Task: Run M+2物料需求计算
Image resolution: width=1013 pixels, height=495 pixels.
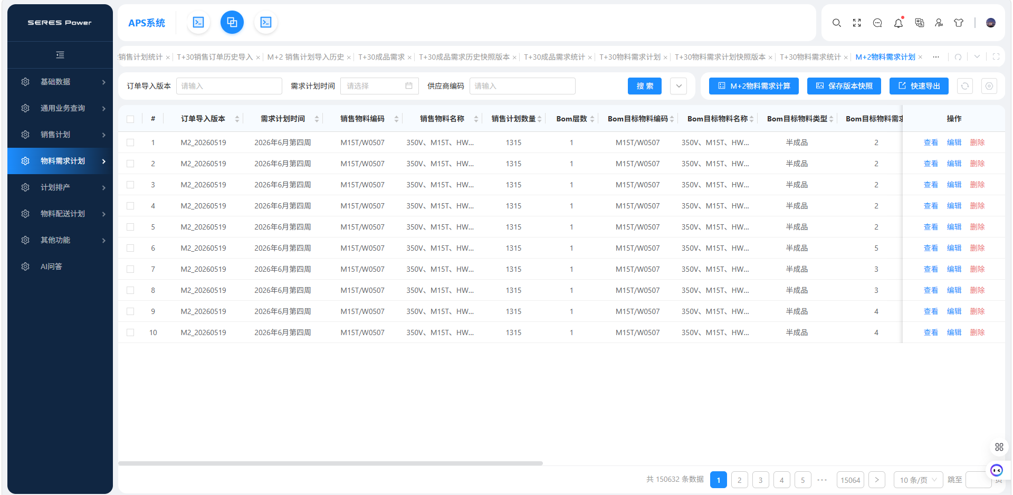Action: [x=753, y=86]
